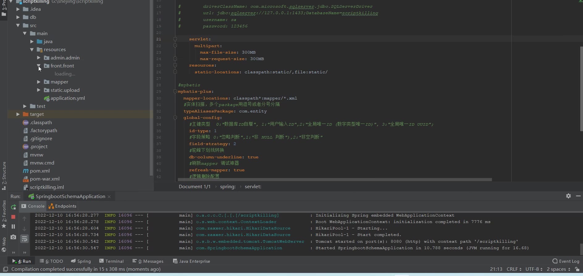Click the tool windows quick-access icon in status bar
The height and width of the screenshot is (276, 583).
click(x=5, y=269)
